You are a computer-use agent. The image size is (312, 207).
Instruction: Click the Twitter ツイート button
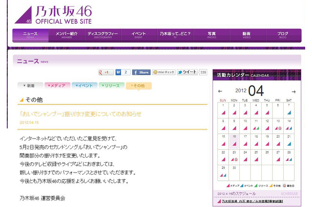(x=187, y=72)
